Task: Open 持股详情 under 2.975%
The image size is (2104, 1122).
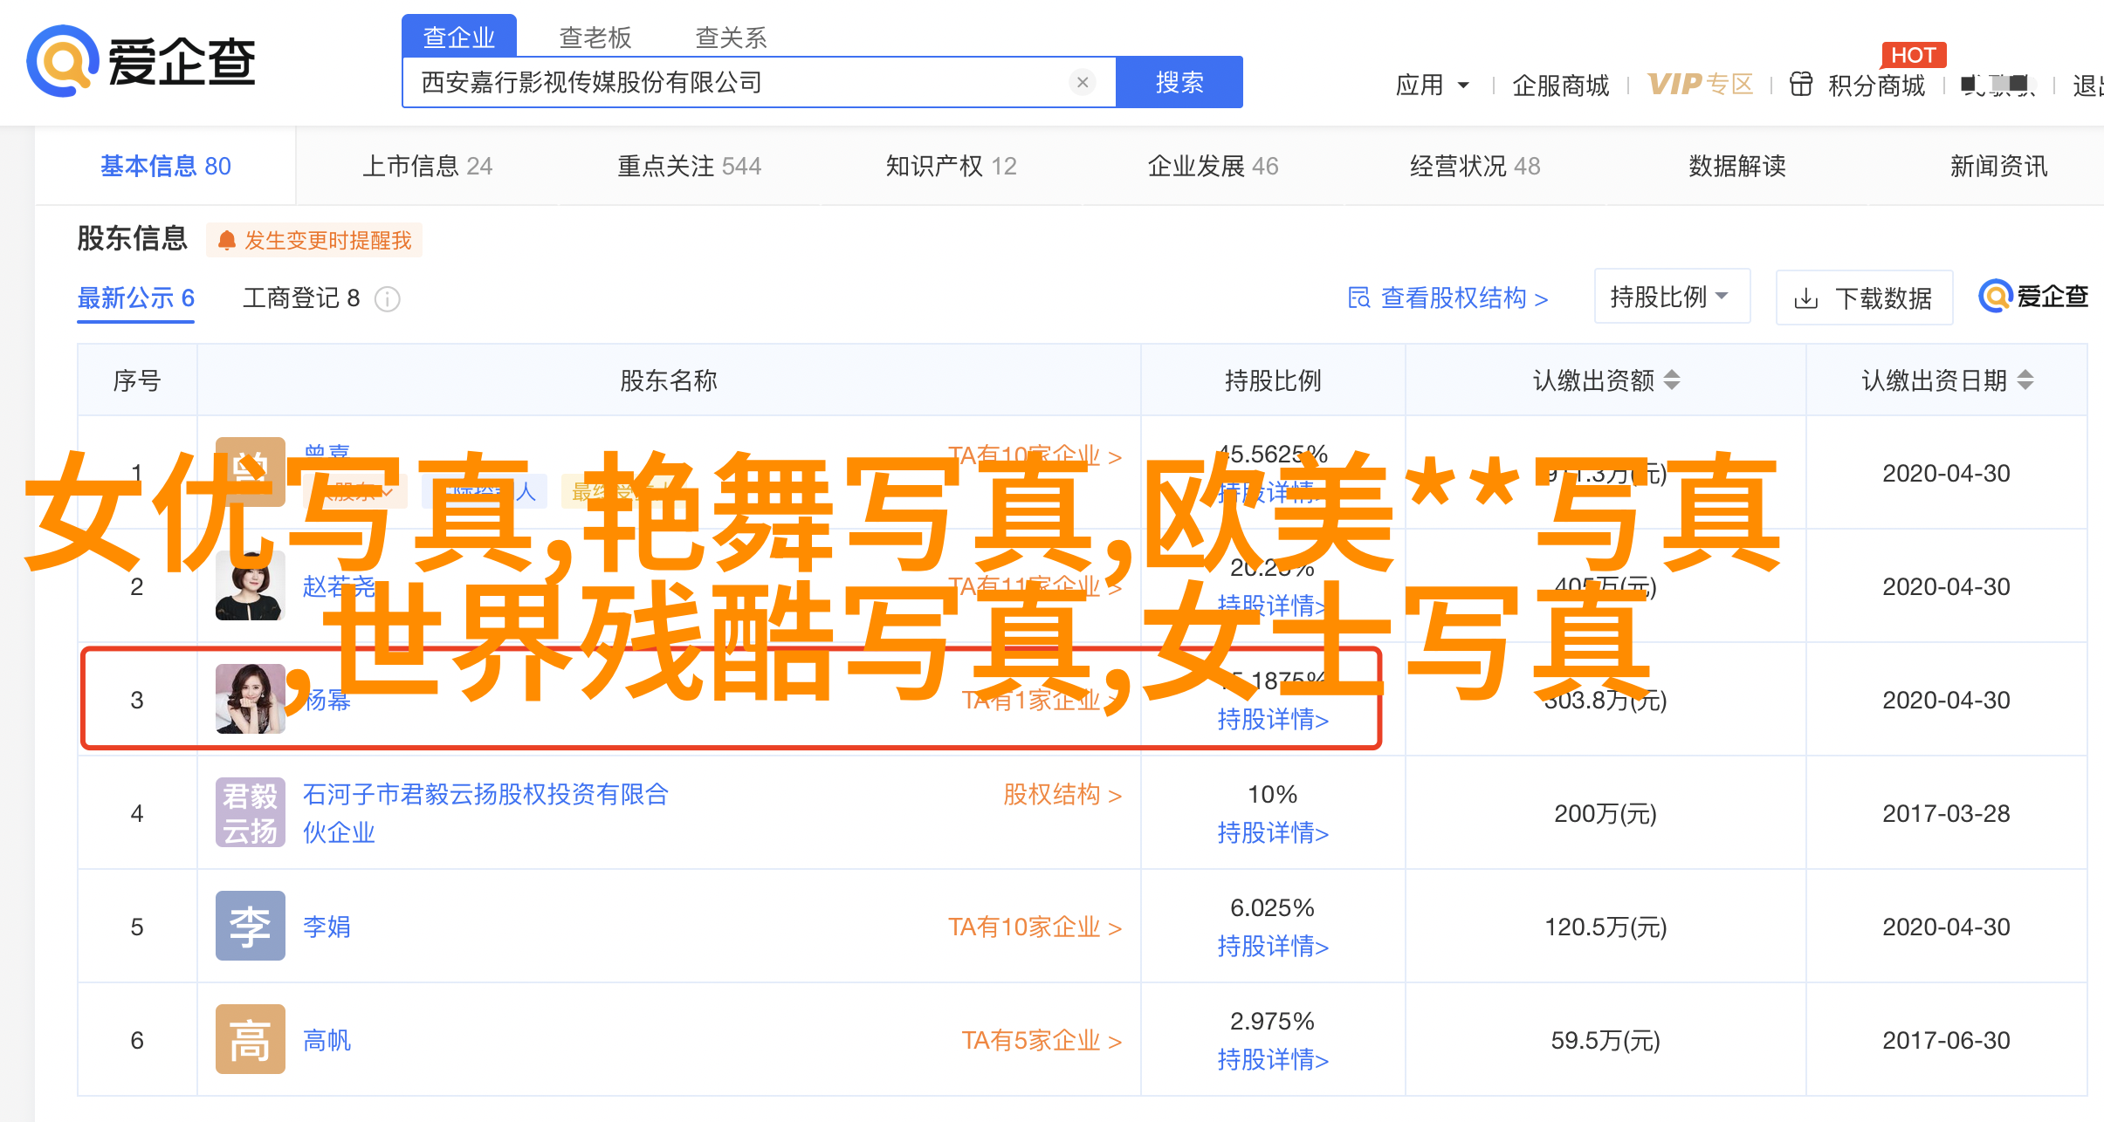Action: click(x=1273, y=1060)
